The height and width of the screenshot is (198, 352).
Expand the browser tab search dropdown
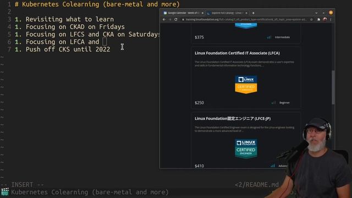click(x=316, y=13)
